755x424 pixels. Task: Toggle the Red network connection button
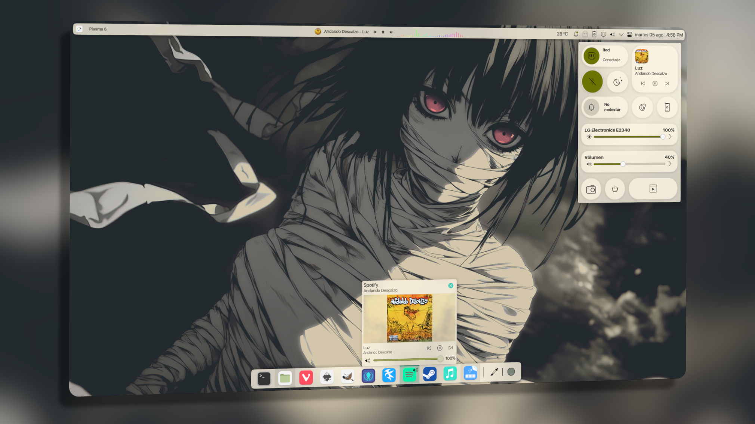coord(591,56)
